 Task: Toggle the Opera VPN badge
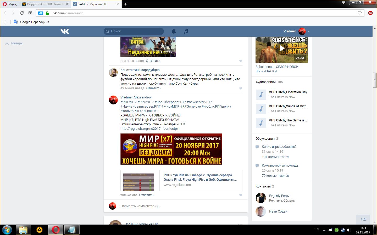click(41, 13)
